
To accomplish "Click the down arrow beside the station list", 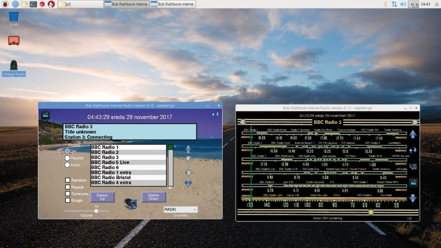I will tap(188, 183).
